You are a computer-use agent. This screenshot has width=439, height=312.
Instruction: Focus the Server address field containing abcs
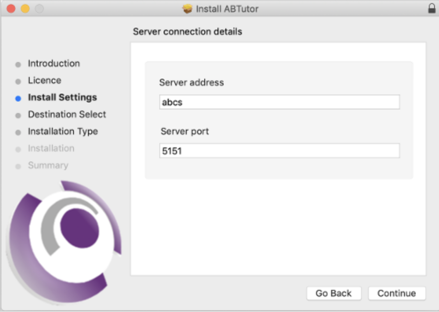click(x=279, y=102)
